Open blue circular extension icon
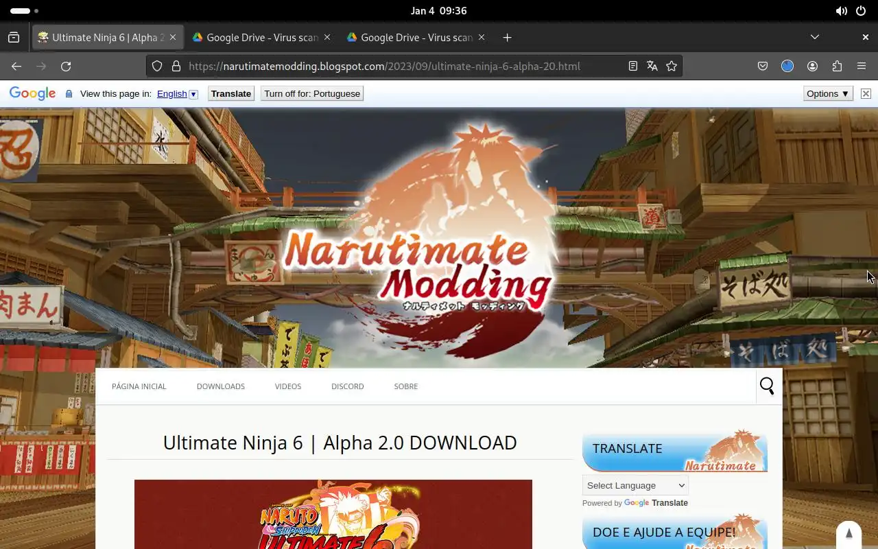The image size is (878, 549). point(787,66)
